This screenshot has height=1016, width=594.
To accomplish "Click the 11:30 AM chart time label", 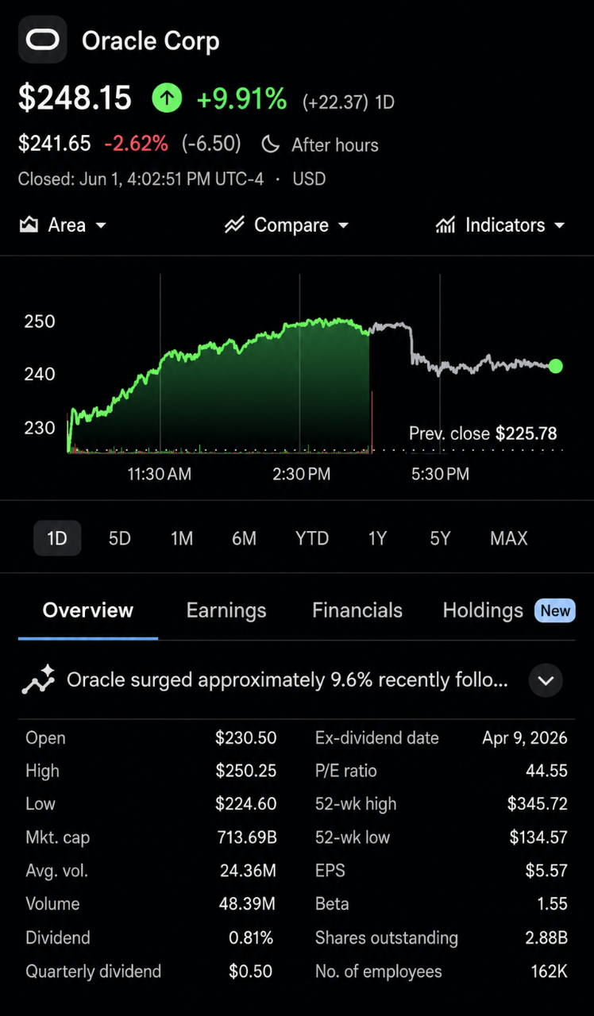I will tap(160, 475).
